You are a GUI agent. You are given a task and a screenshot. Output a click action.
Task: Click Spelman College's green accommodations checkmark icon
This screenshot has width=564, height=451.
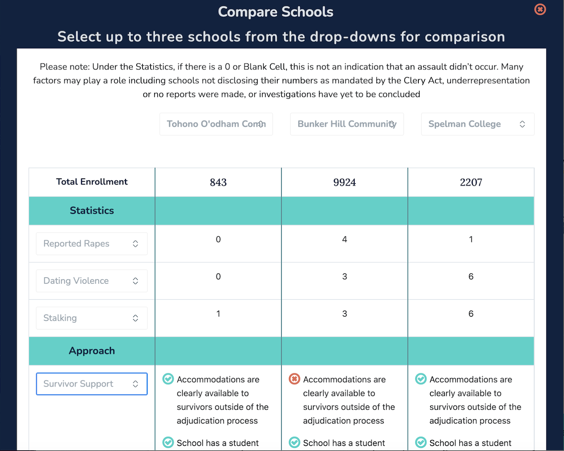tap(421, 379)
